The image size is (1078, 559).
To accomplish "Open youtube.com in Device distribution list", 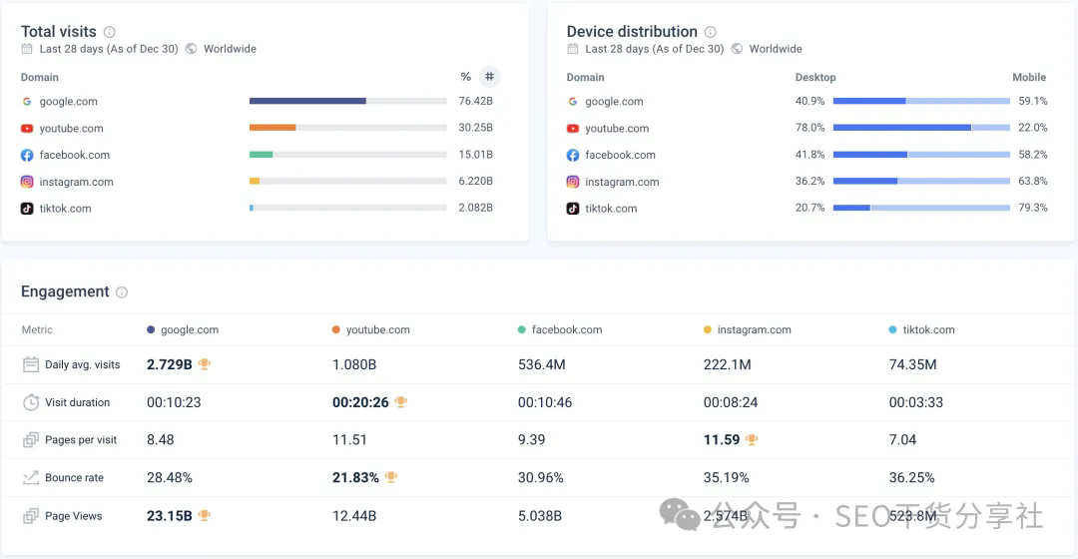I will (x=617, y=129).
